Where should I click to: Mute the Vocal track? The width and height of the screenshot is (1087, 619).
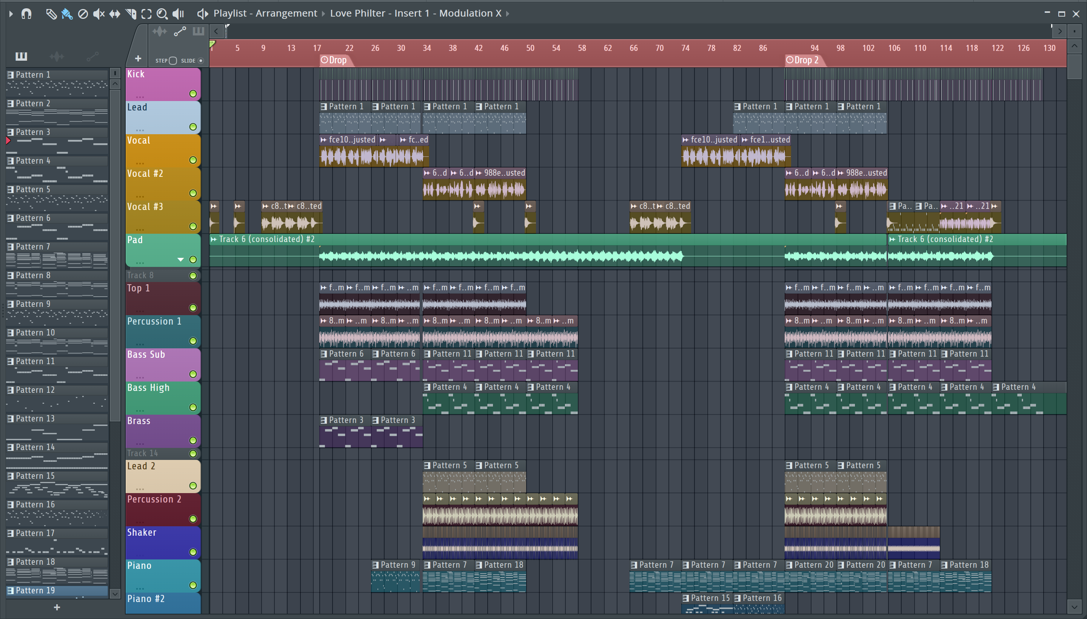click(x=193, y=160)
